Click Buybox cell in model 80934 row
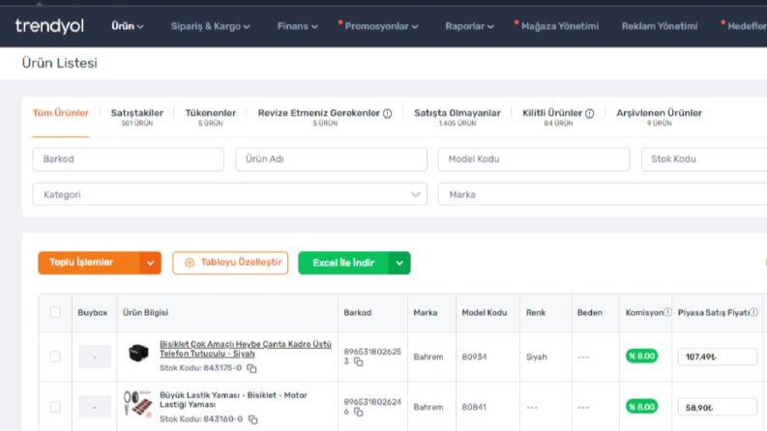This screenshot has width=767, height=431. [x=95, y=357]
